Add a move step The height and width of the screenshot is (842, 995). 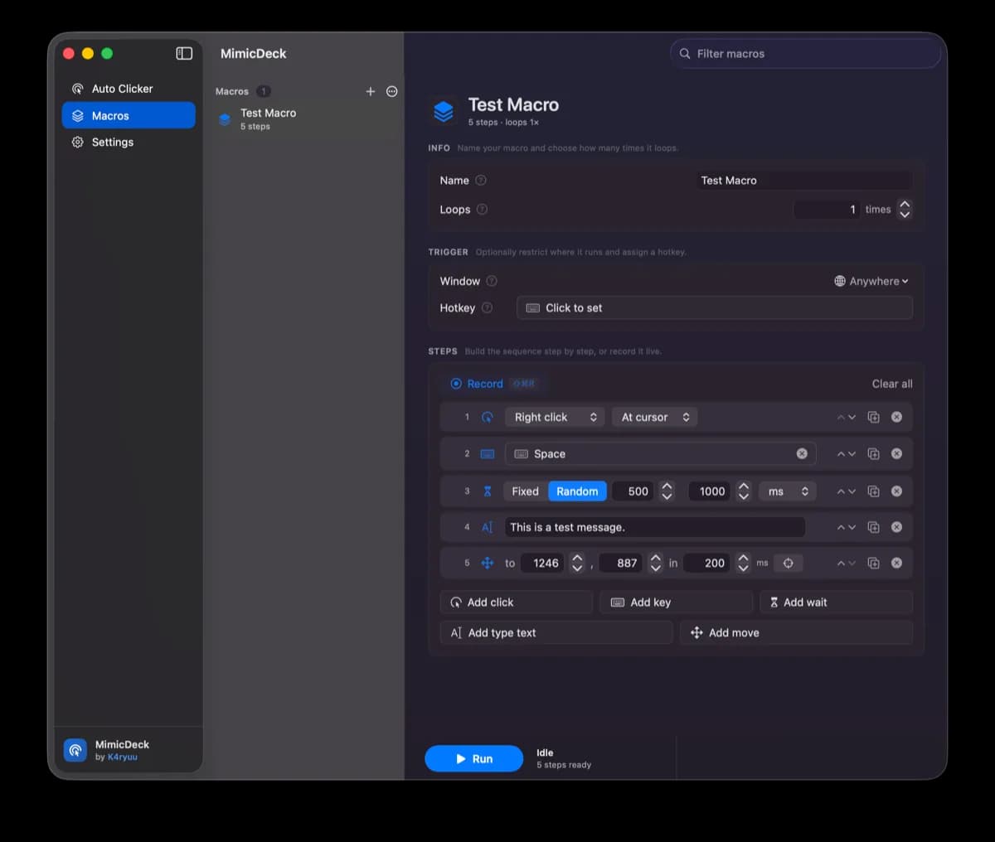[x=796, y=632]
